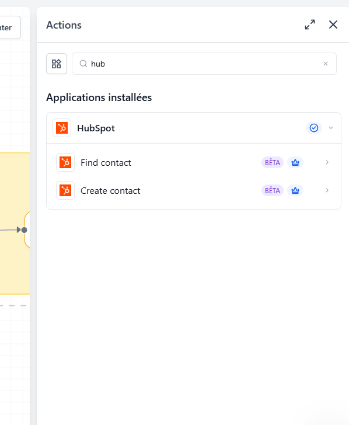The height and width of the screenshot is (425, 349).
Task: Click the BÊTA badge on Find contact
Action: point(273,162)
